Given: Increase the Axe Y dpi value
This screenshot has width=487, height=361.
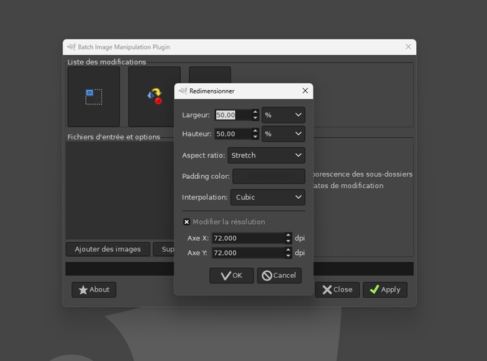Looking at the screenshot, I should [x=288, y=250].
